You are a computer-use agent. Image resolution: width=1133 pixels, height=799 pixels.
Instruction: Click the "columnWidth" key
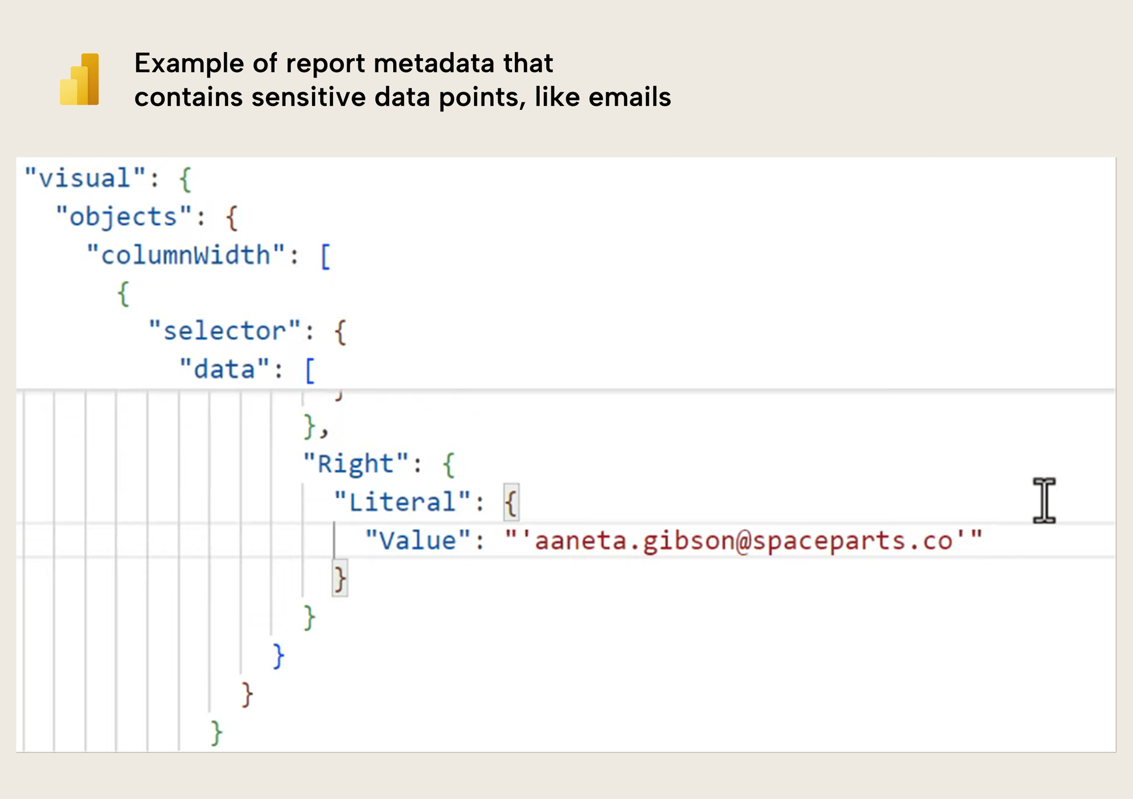[185, 255]
